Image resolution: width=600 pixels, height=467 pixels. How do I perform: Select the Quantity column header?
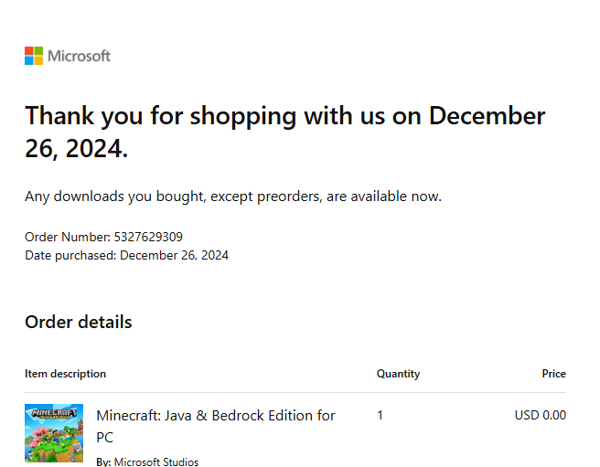tap(399, 374)
